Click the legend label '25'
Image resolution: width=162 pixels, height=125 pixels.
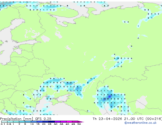(50, 124)
